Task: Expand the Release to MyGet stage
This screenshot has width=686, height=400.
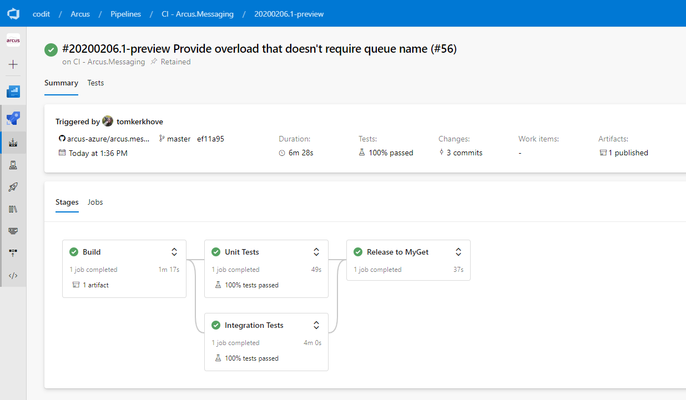Action: point(458,252)
